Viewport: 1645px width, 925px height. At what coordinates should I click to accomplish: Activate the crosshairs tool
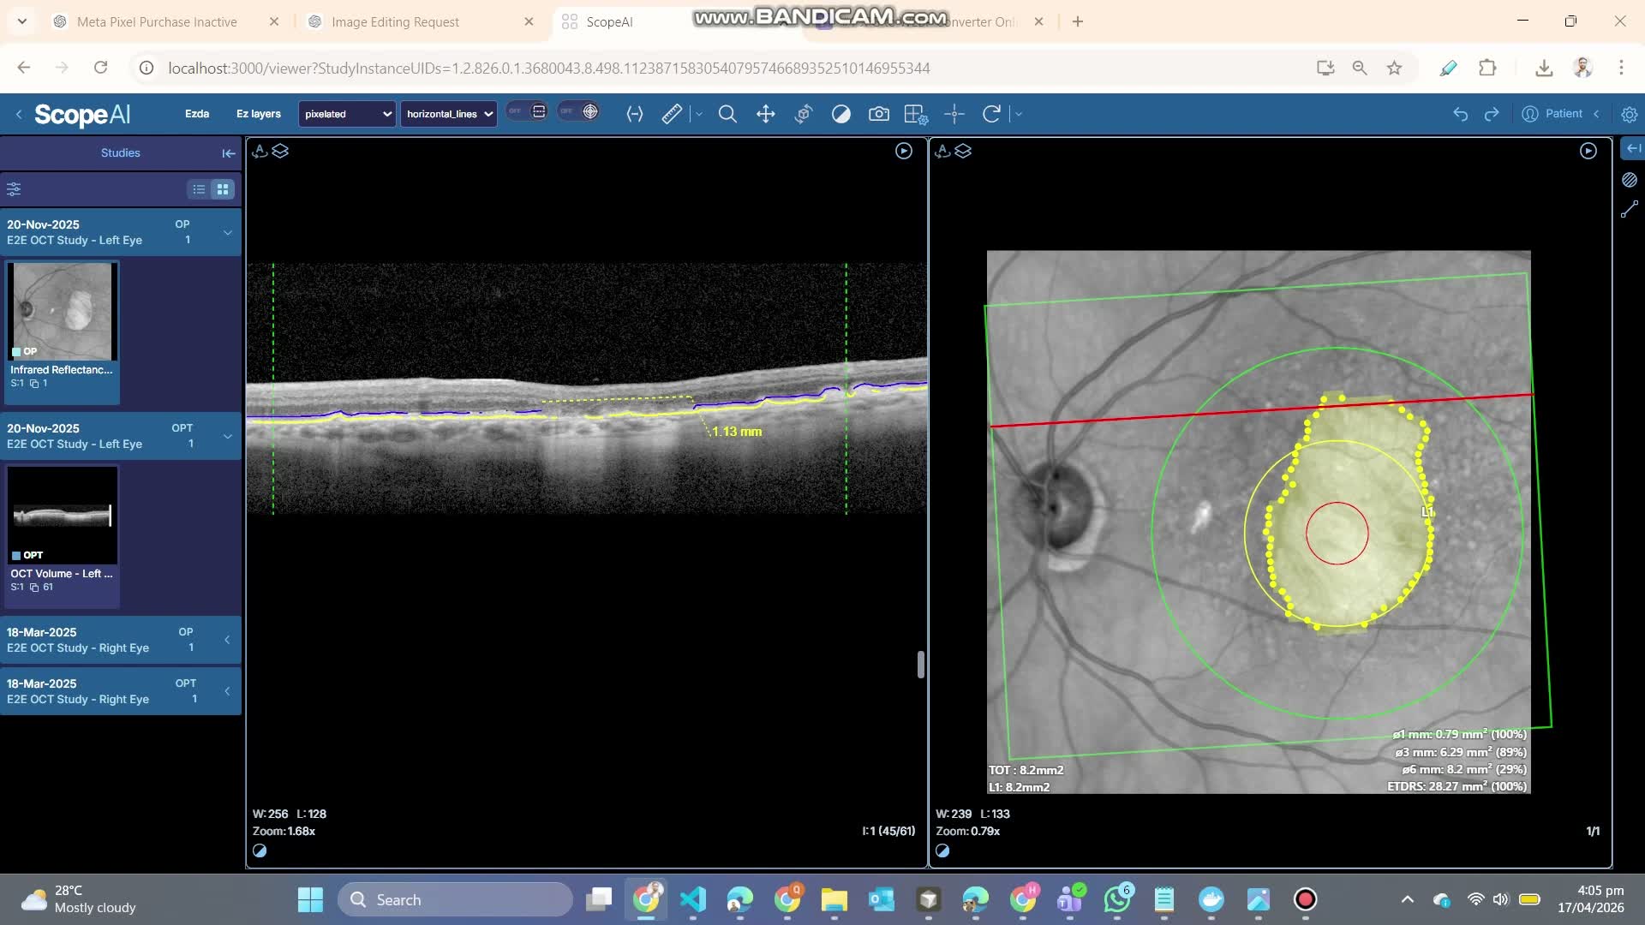point(954,114)
